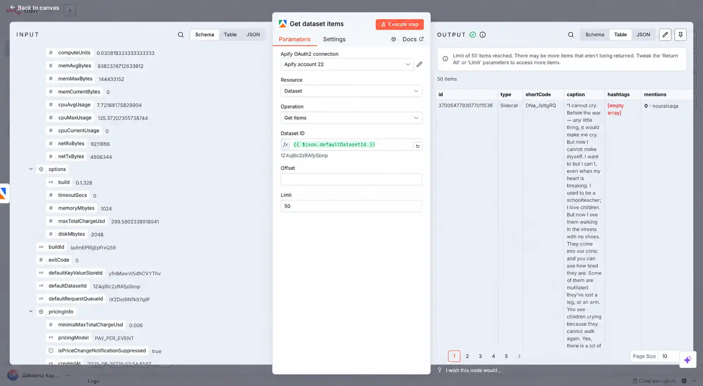This screenshot has height=386, width=703.
Task: Switch input view to Schema
Action: (x=205, y=35)
